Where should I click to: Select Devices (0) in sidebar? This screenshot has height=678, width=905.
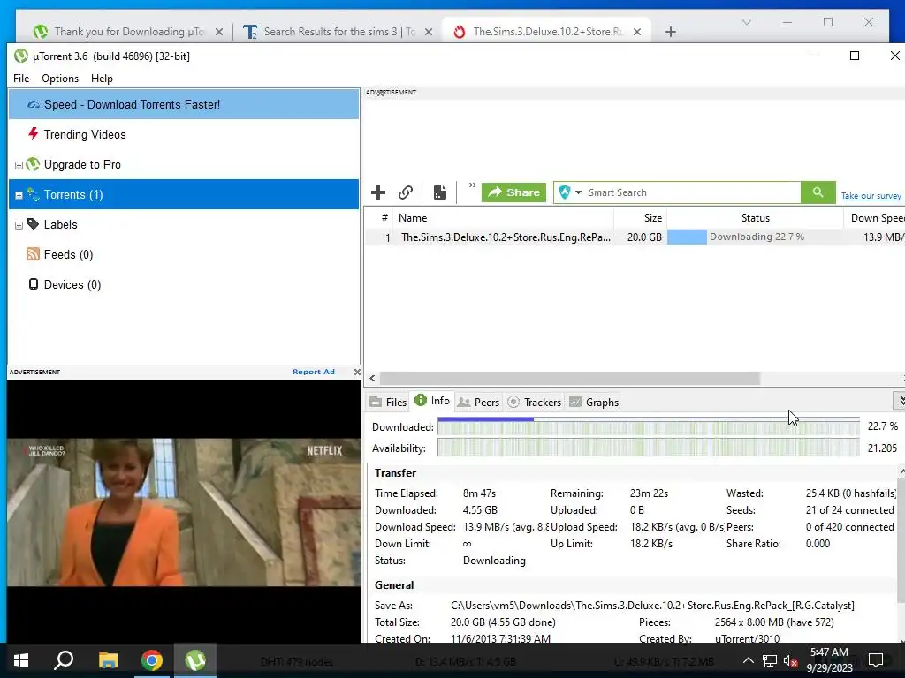[x=184, y=284]
